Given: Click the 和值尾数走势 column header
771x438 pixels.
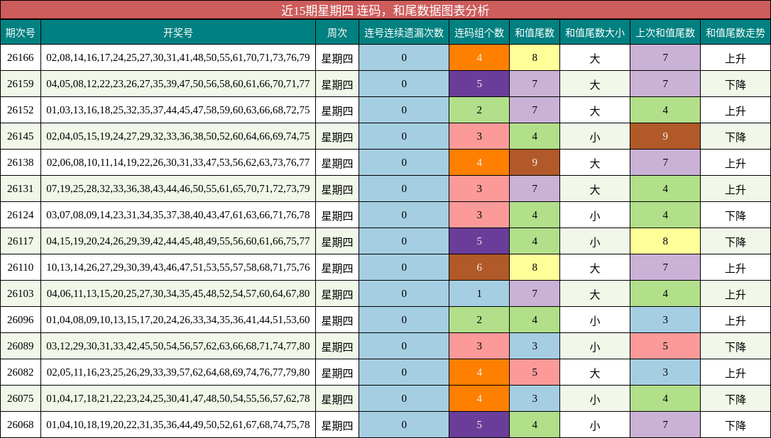Looking at the screenshot, I should click(x=736, y=33).
